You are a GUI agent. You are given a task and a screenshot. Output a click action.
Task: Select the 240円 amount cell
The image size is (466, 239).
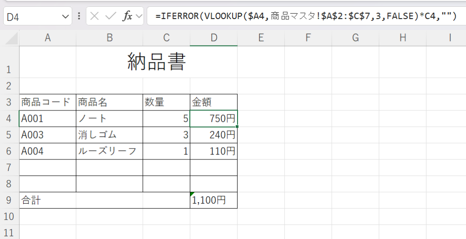214,135
